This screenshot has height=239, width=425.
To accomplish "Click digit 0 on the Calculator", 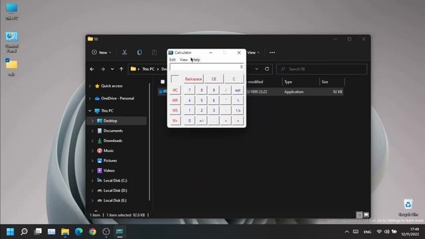I will coord(189,121).
